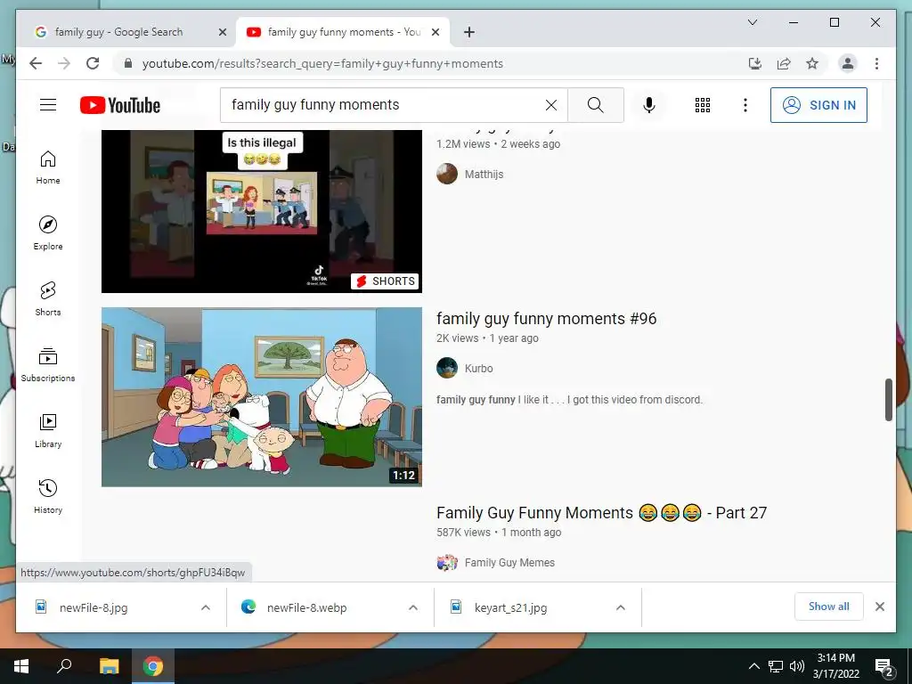Viewport: 912px width, 684px height.
Task: Open the YouTube apps grid
Action: click(x=702, y=105)
